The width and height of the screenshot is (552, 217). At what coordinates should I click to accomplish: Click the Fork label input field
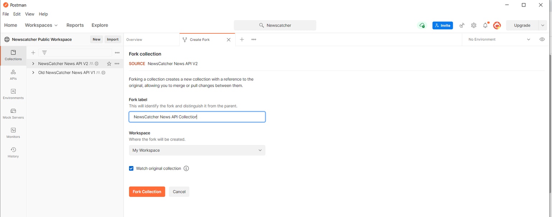[x=197, y=117]
